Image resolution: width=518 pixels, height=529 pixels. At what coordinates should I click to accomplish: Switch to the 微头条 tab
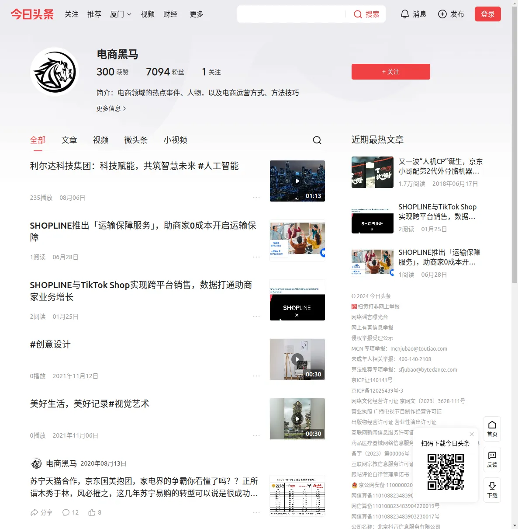coord(136,140)
